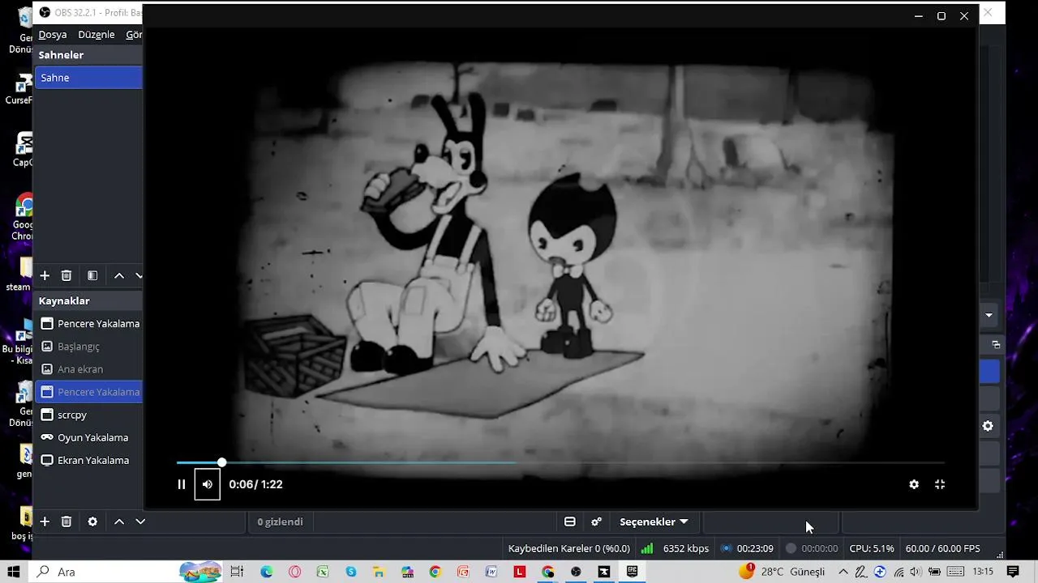Delete the selected scene in Sahneler

(66, 275)
